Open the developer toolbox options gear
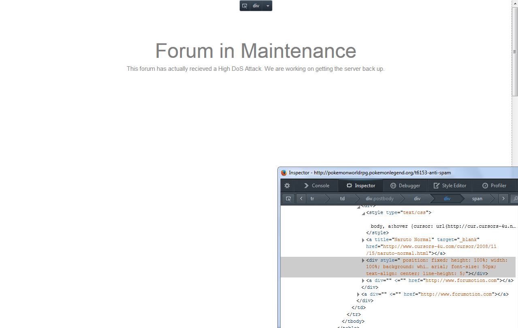The width and height of the screenshot is (518, 328). 287,186
